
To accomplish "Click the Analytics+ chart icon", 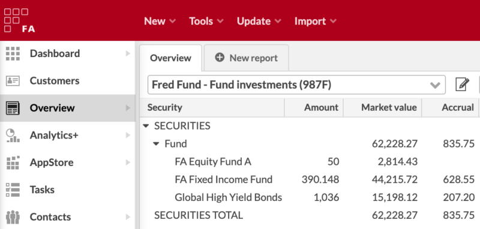I will point(13,135).
